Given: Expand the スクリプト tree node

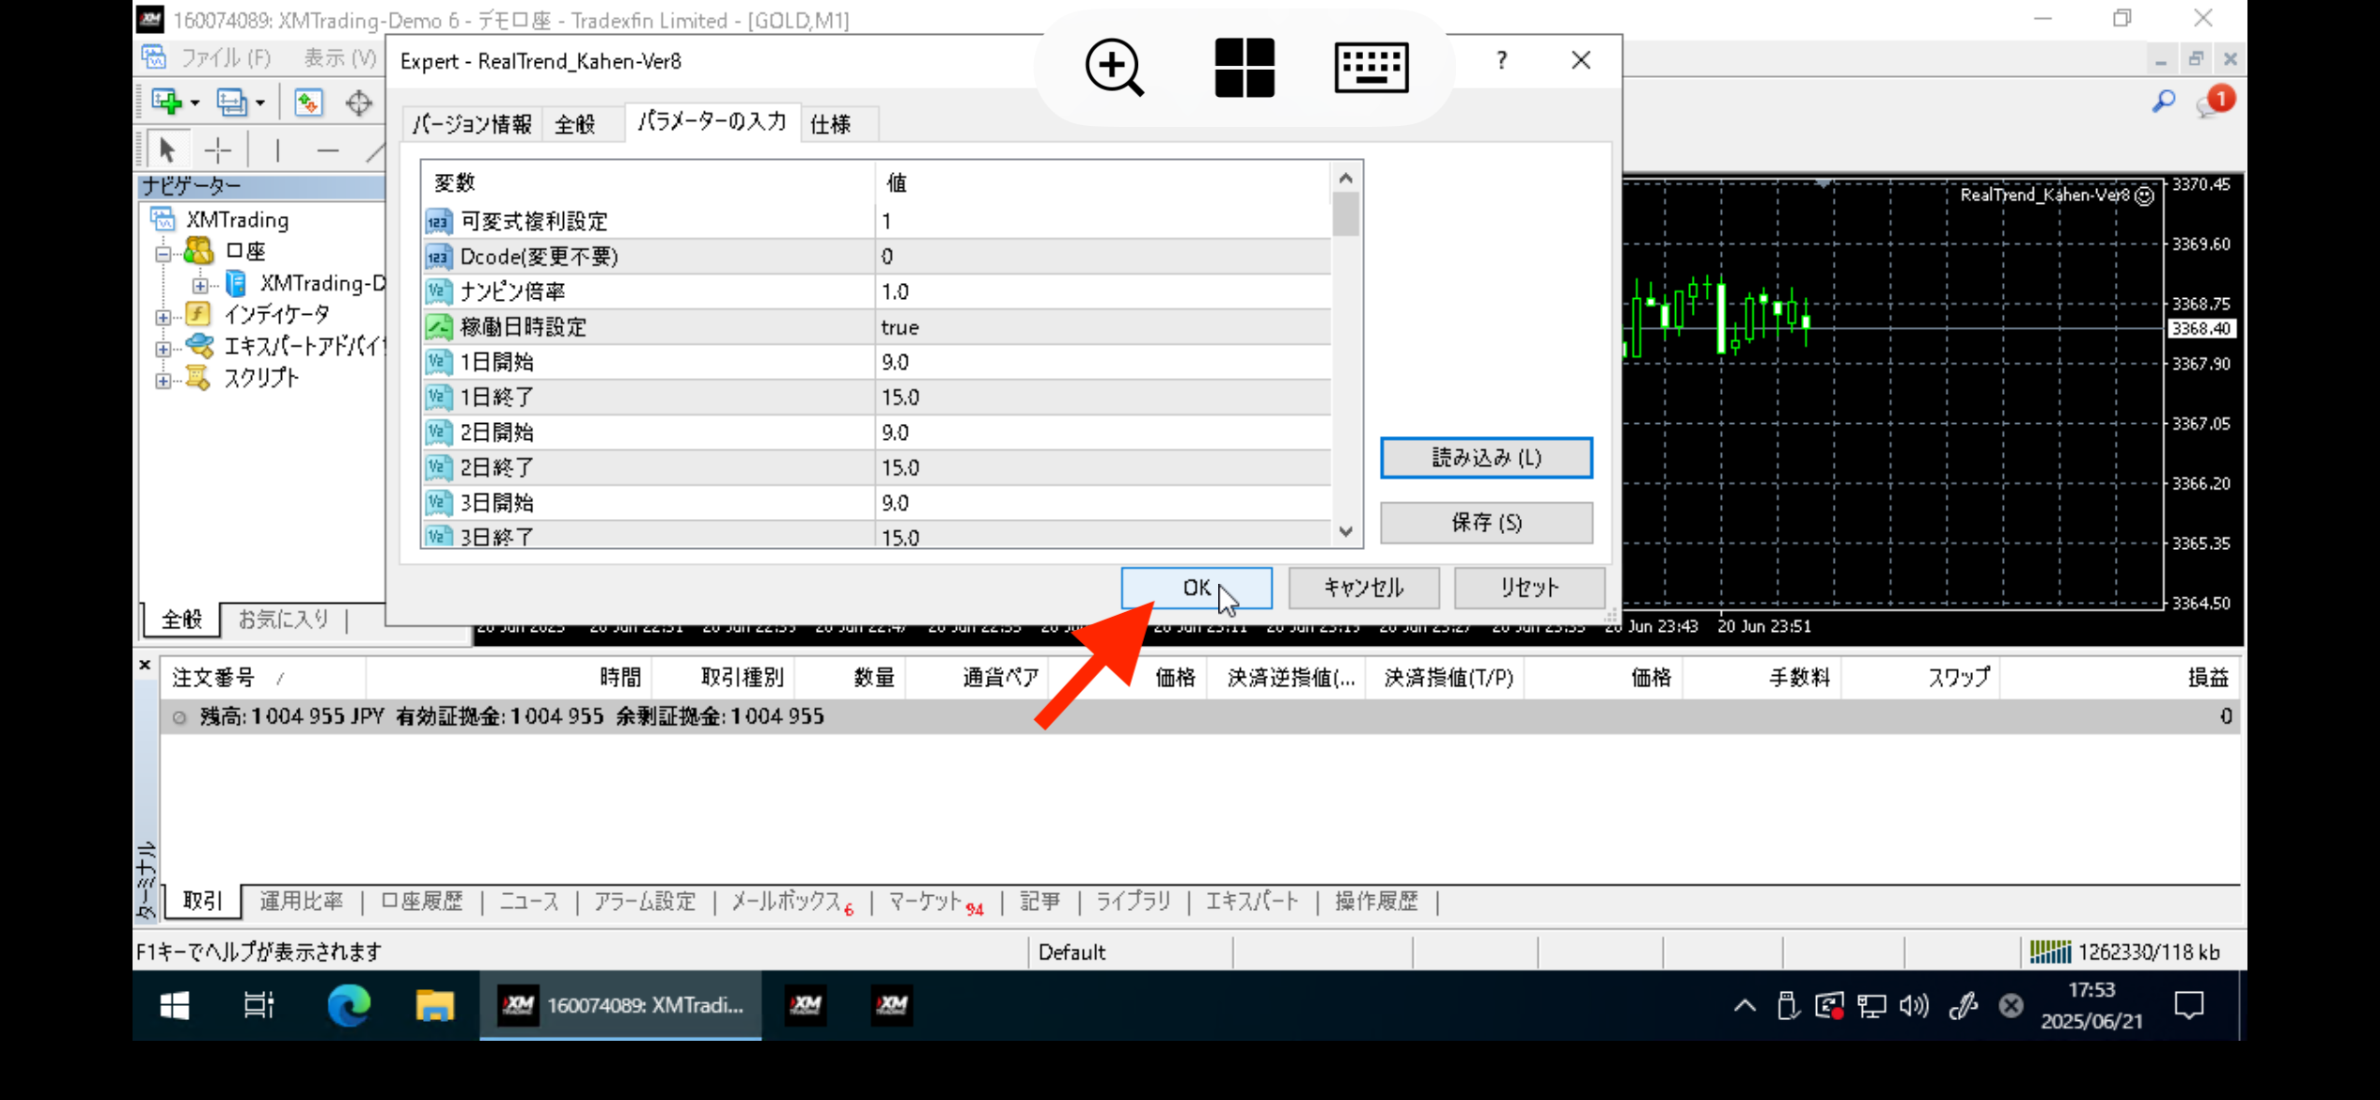Looking at the screenshot, I should (164, 381).
